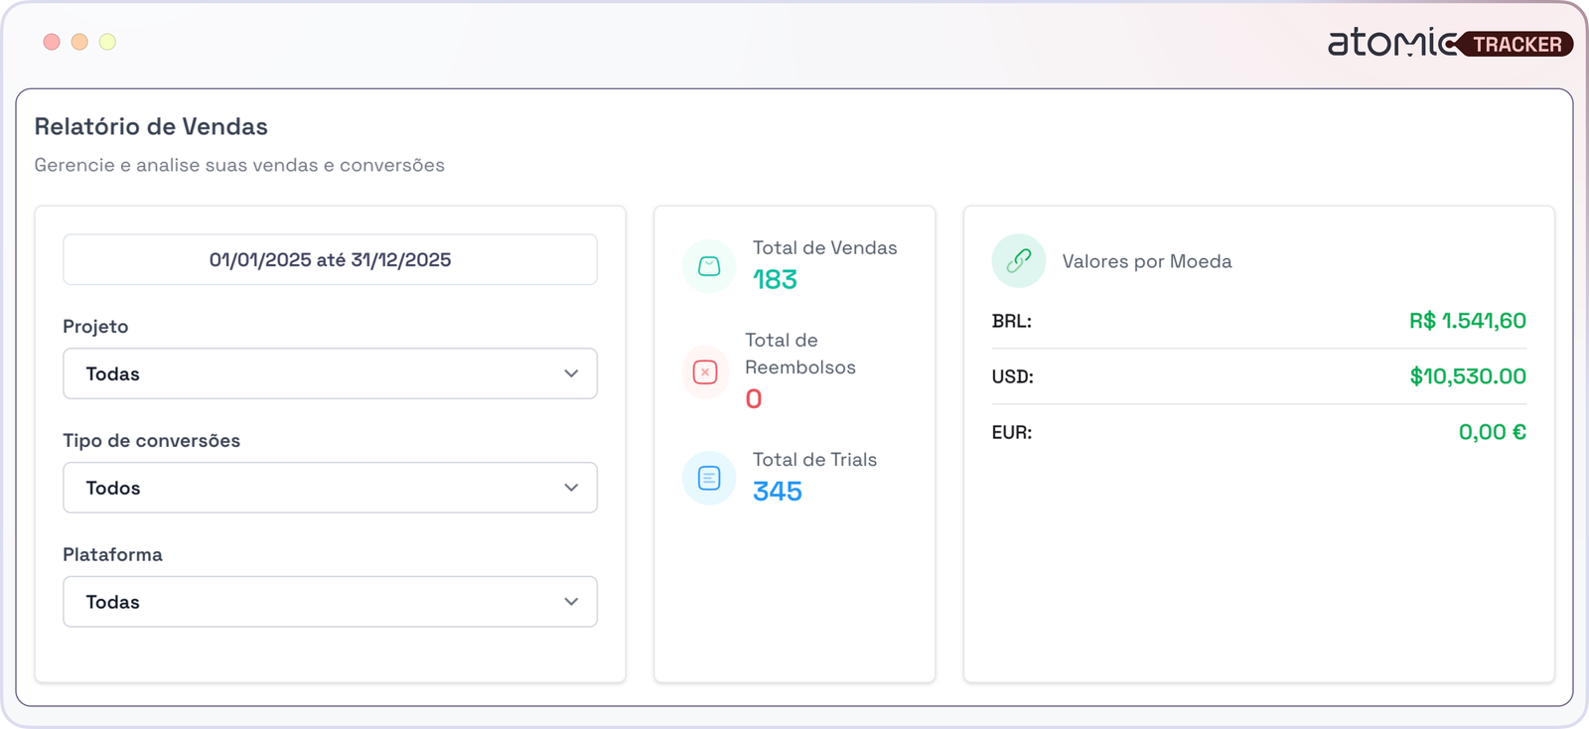Click the Atomic Tracker logo

[x=1449, y=43]
